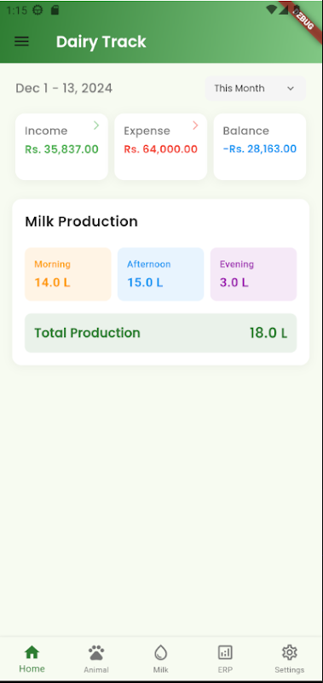Image resolution: width=323 pixels, height=683 pixels.
Task: Select the Evening 3.0 L tile
Action: click(x=253, y=274)
